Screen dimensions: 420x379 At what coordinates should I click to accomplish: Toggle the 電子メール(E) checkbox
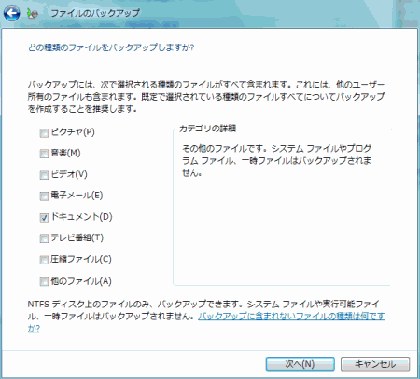pyautogui.click(x=44, y=196)
